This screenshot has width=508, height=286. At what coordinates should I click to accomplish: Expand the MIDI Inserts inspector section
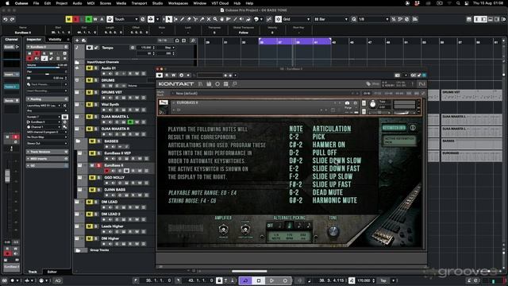(x=47, y=159)
